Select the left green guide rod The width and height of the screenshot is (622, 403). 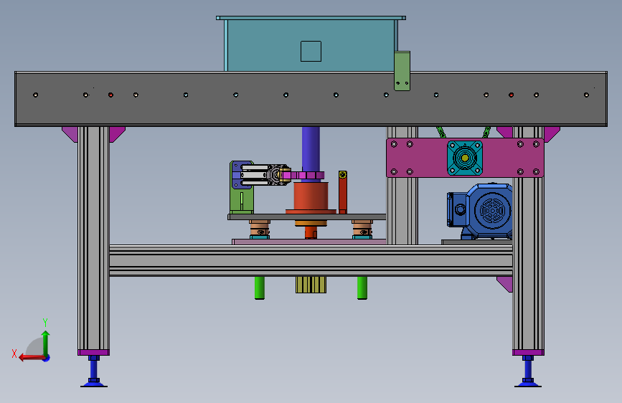point(260,288)
